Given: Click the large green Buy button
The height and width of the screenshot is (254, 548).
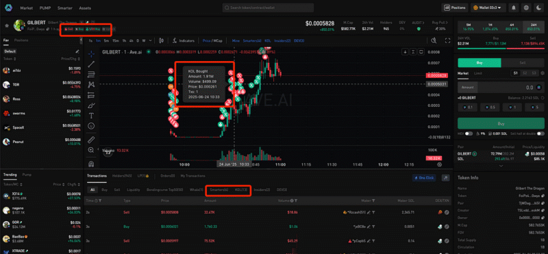Looking at the screenshot, I should 501,124.
